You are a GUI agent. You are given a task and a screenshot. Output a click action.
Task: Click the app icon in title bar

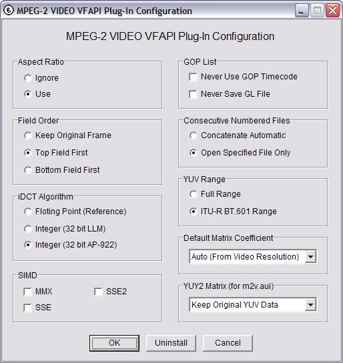[9, 11]
